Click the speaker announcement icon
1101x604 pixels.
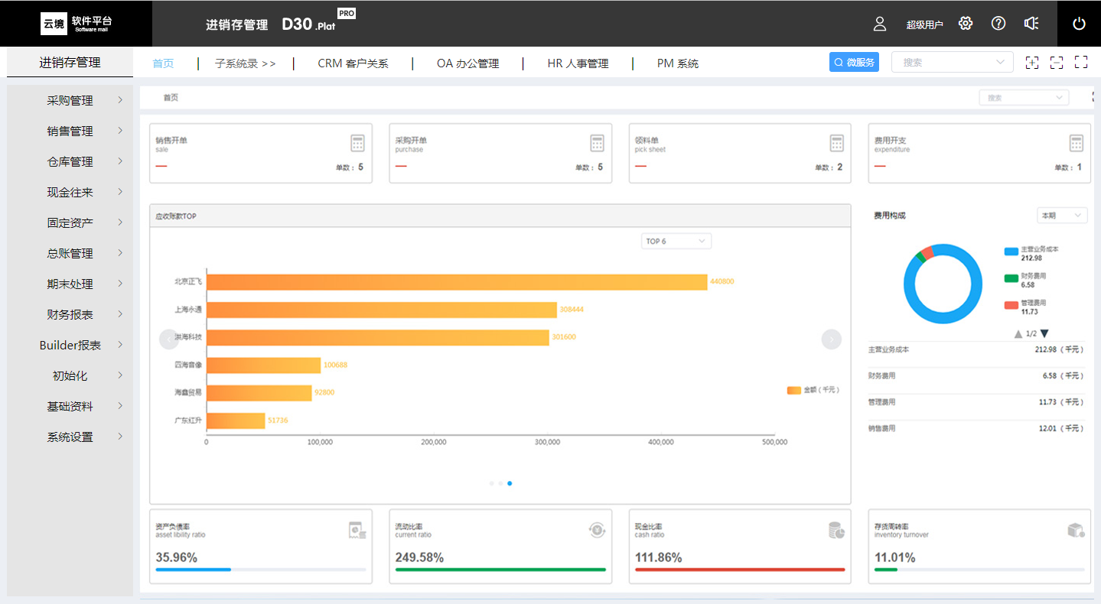pos(1031,24)
